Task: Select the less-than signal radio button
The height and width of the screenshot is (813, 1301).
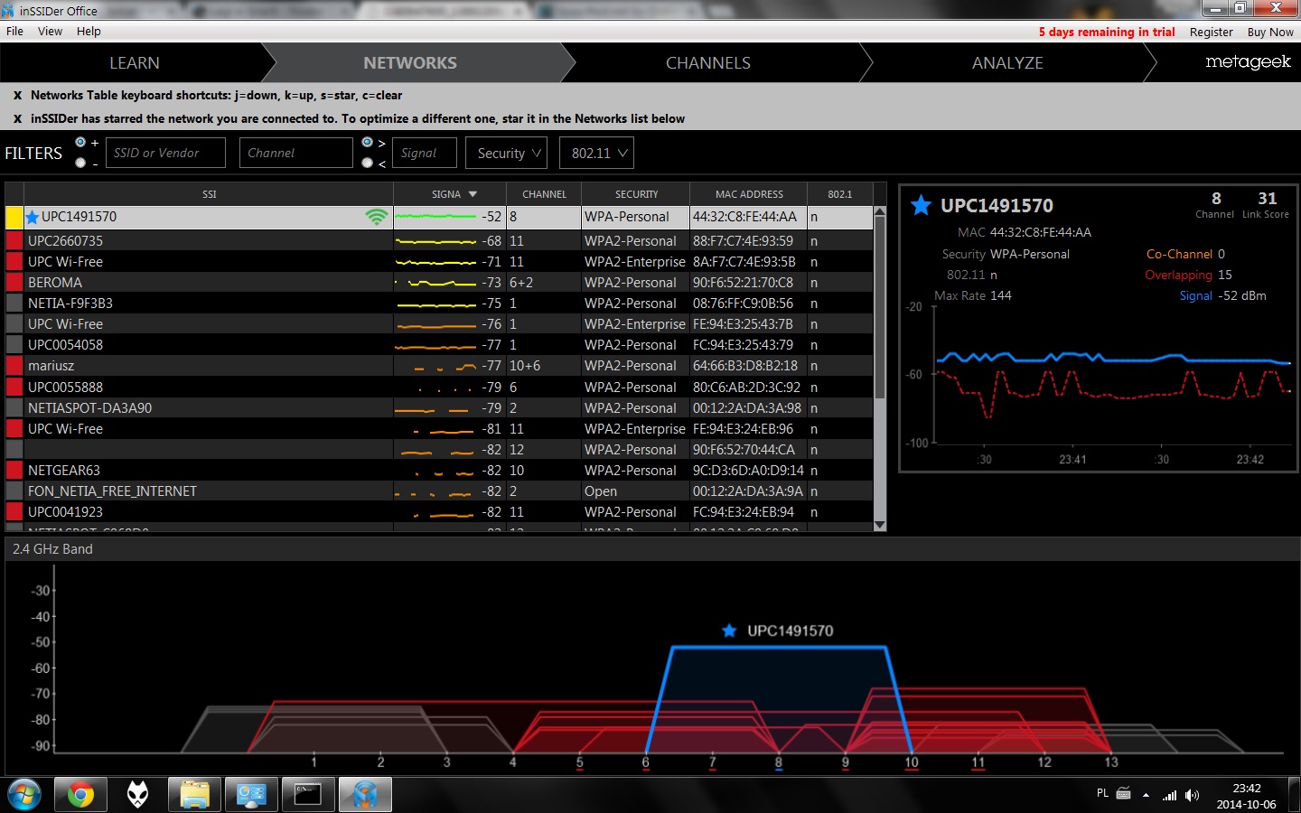Action: pos(368,163)
